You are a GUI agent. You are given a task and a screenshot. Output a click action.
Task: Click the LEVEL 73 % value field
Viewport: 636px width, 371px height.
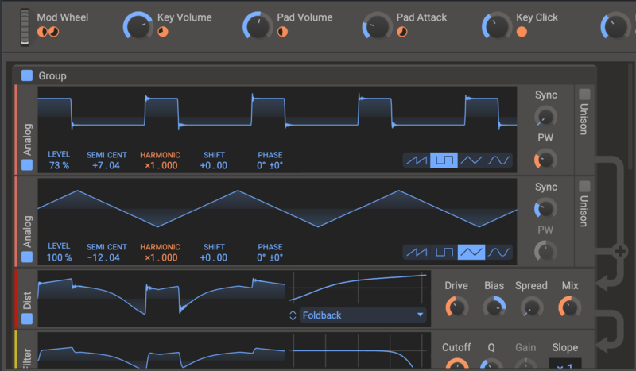pos(59,166)
